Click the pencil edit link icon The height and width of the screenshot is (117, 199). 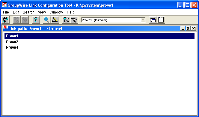[55, 20]
